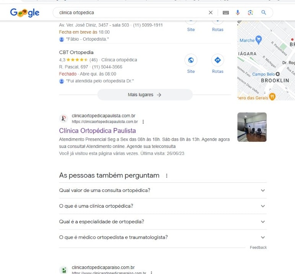Click the Feedback link
The image size is (295, 274).
[x=258, y=248]
